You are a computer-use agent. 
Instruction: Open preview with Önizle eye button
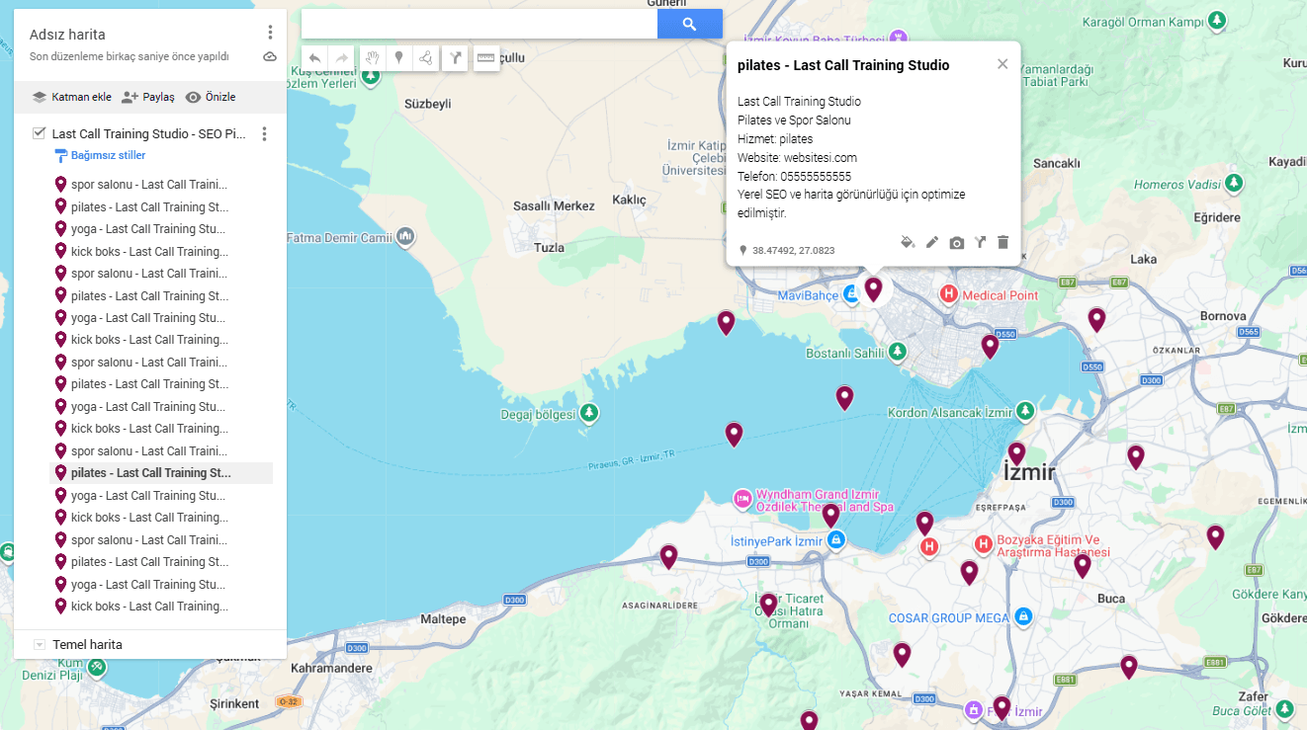click(x=211, y=97)
